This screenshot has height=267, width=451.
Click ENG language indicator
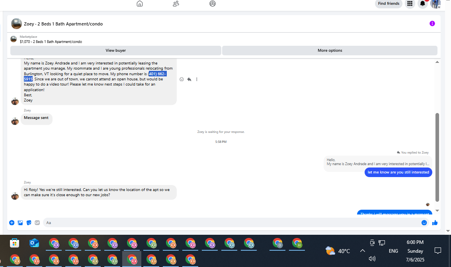tap(393, 251)
